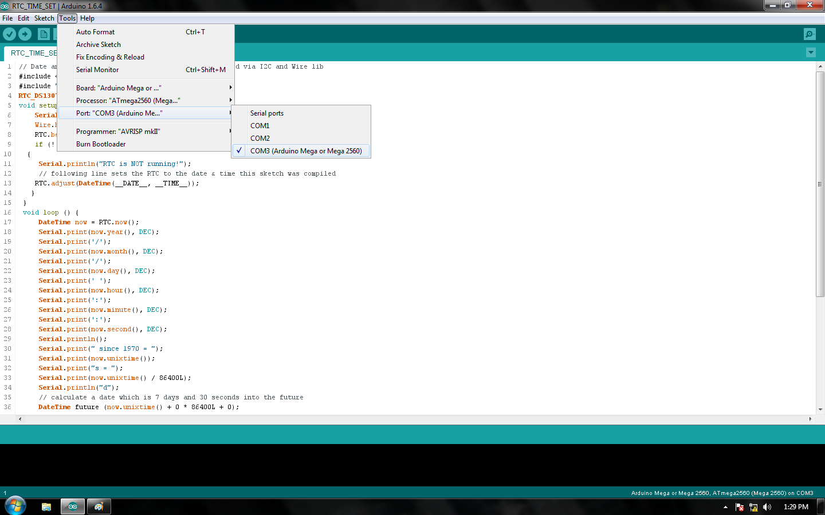This screenshot has width=825, height=515.
Task: Expand the Board submenu
Action: [x=146, y=88]
